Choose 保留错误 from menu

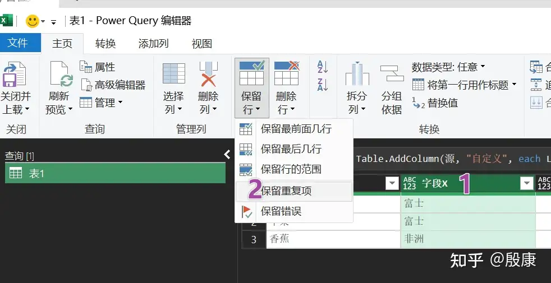294,211
